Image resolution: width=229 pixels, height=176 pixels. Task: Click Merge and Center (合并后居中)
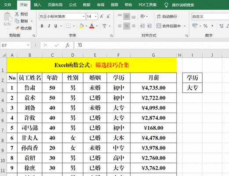click(168, 26)
